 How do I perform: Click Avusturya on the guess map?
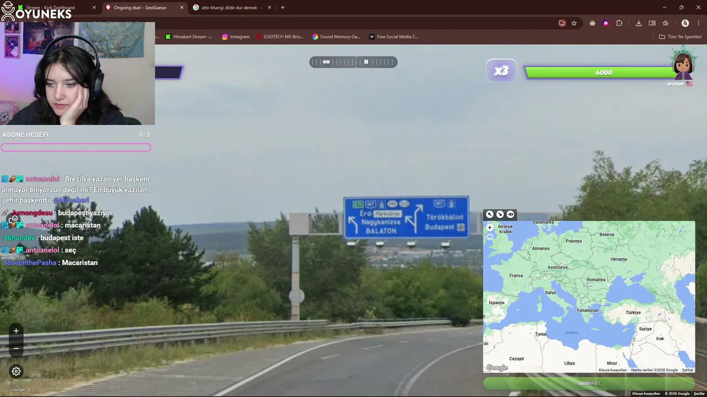click(558, 267)
